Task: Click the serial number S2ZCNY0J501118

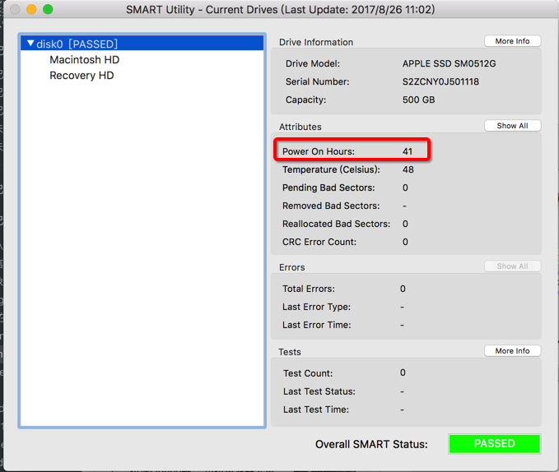Action: tap(440, 82)
